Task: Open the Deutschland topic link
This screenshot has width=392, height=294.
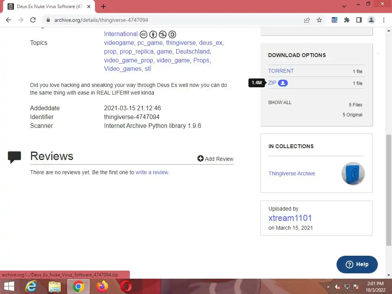Action: (x=193, y=52)
